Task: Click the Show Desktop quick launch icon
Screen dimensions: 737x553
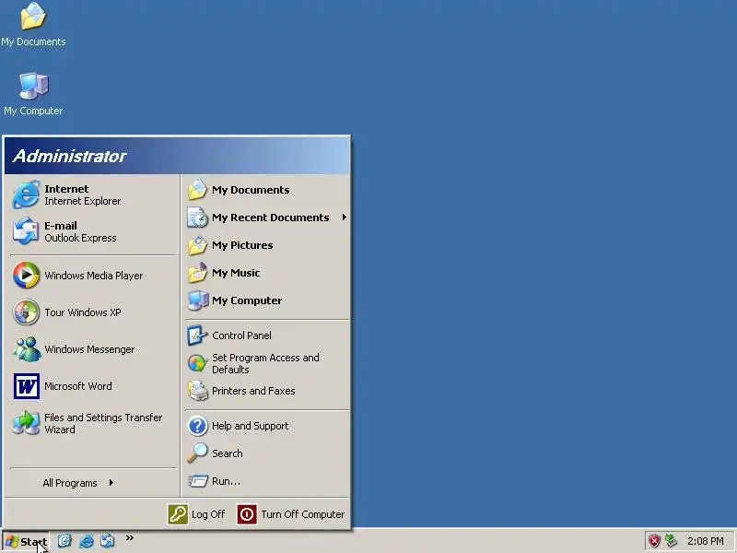Action: coord(64,541)
